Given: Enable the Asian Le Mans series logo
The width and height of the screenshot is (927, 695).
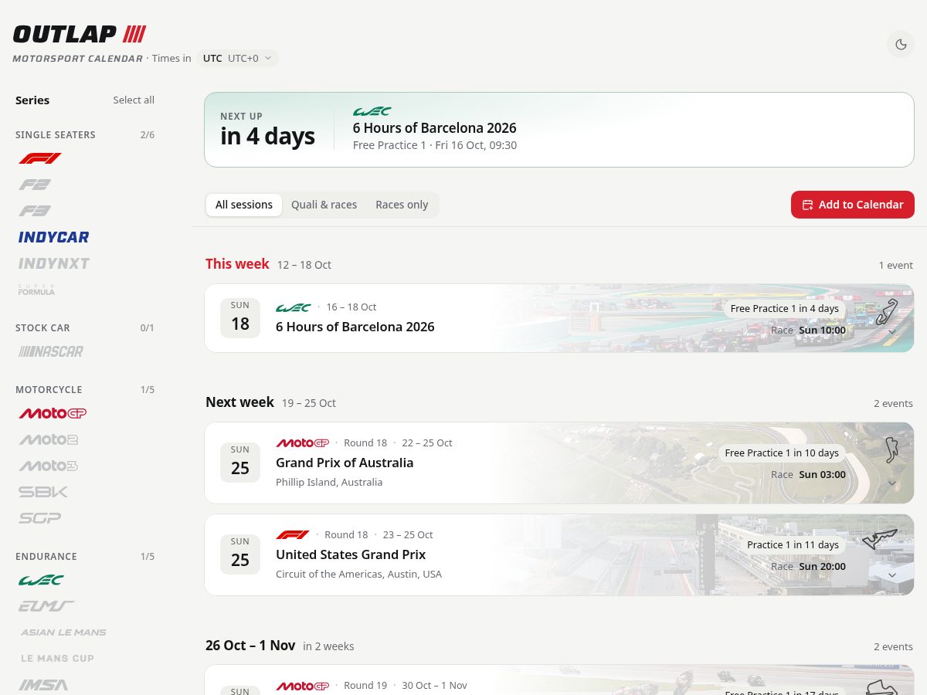Looking at the screenshot, I should click(63, 632).
